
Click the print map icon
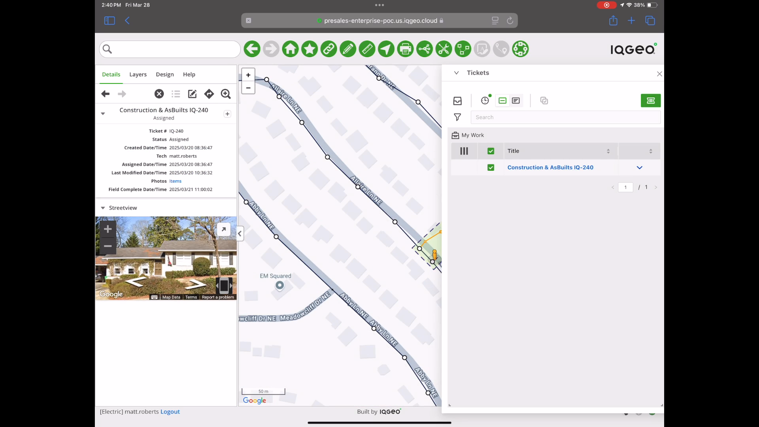pyautogui.click(x=405, y=49)
